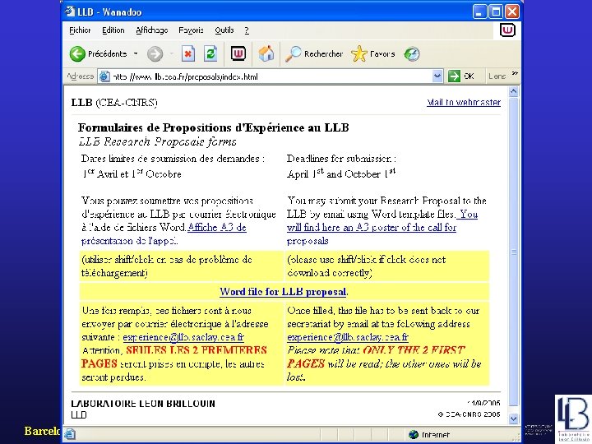This screenshot has width=592, height=444.
Task: Click the Mail to webmaster link
Action: tap(464, 102)
